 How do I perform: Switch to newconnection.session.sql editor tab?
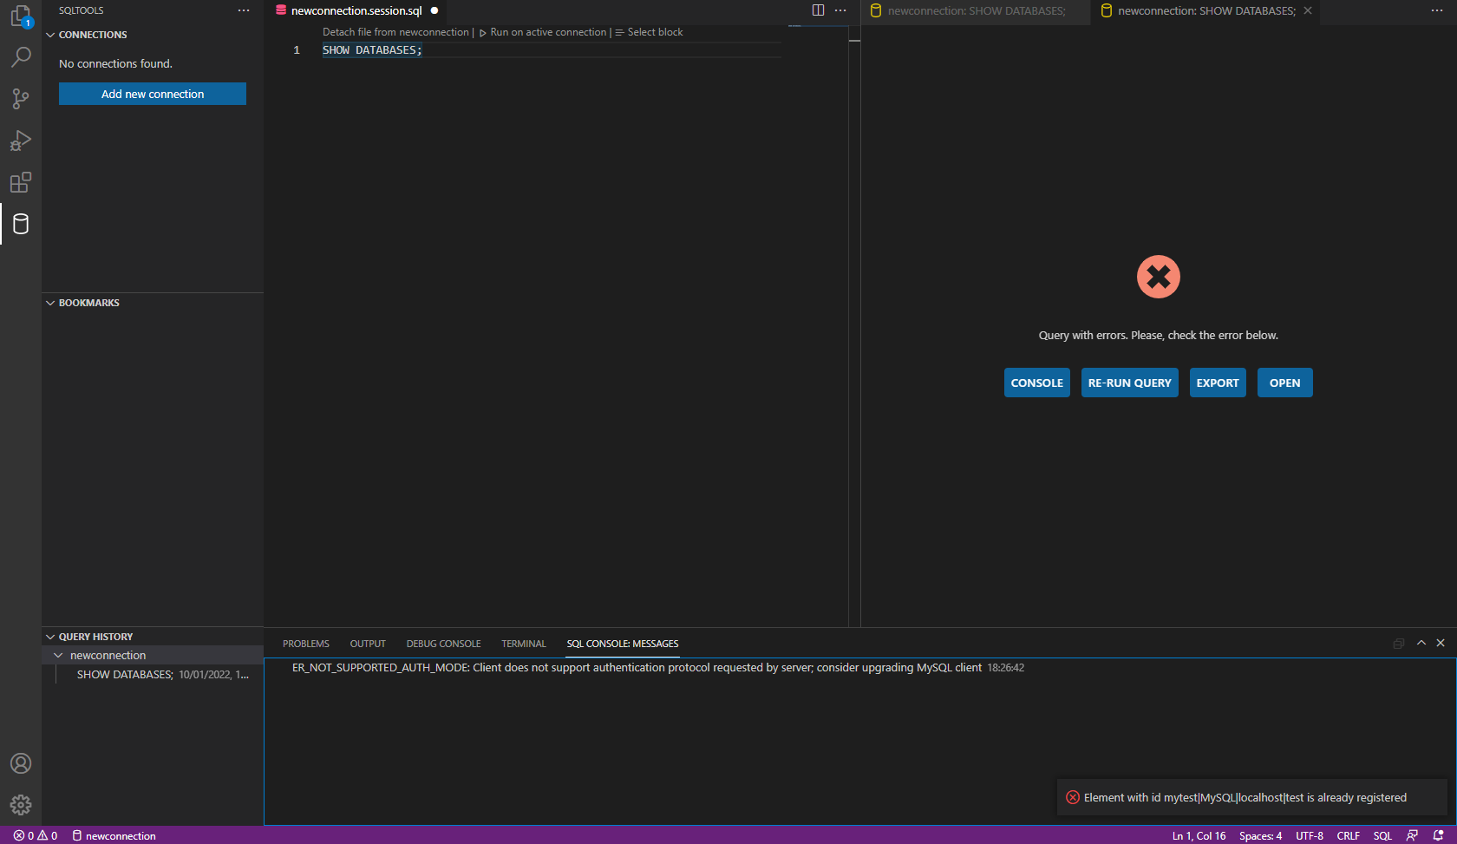click(356, 10)
